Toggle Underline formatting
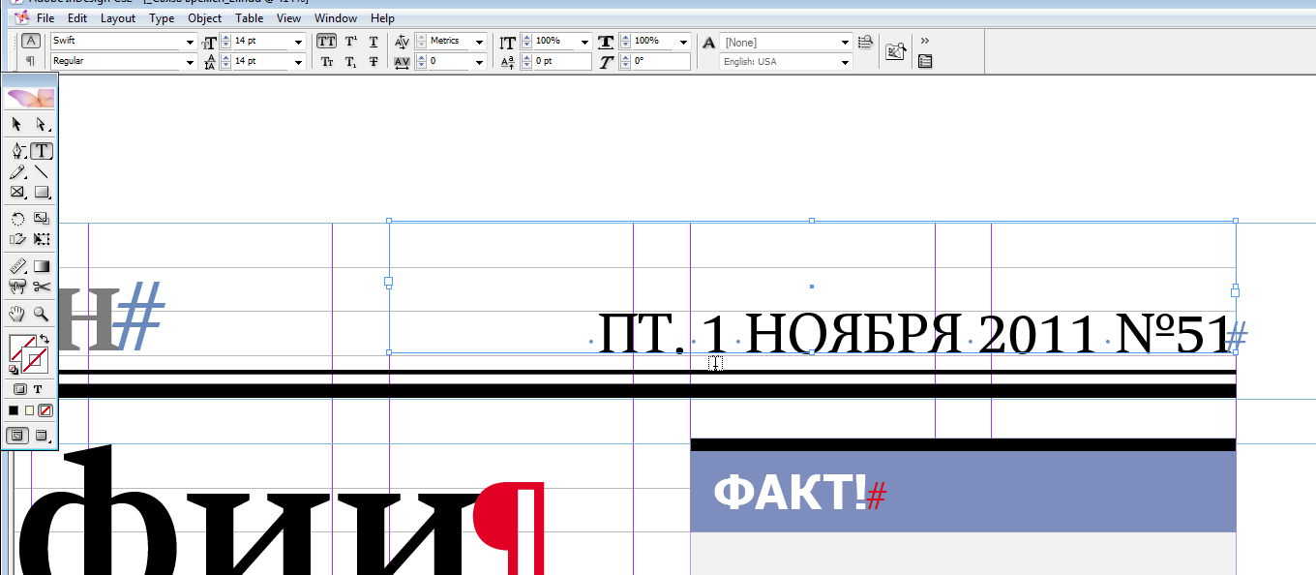The image size is (1316, 575). click(374, 42)
